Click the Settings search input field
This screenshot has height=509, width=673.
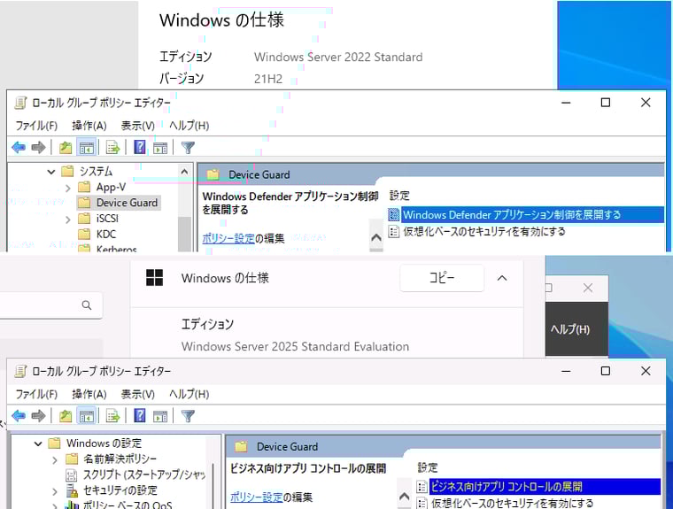click(50, 305)
